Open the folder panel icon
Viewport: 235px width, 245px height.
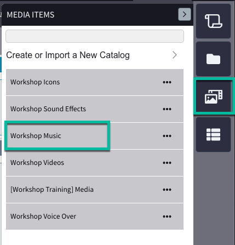(213, 59)
